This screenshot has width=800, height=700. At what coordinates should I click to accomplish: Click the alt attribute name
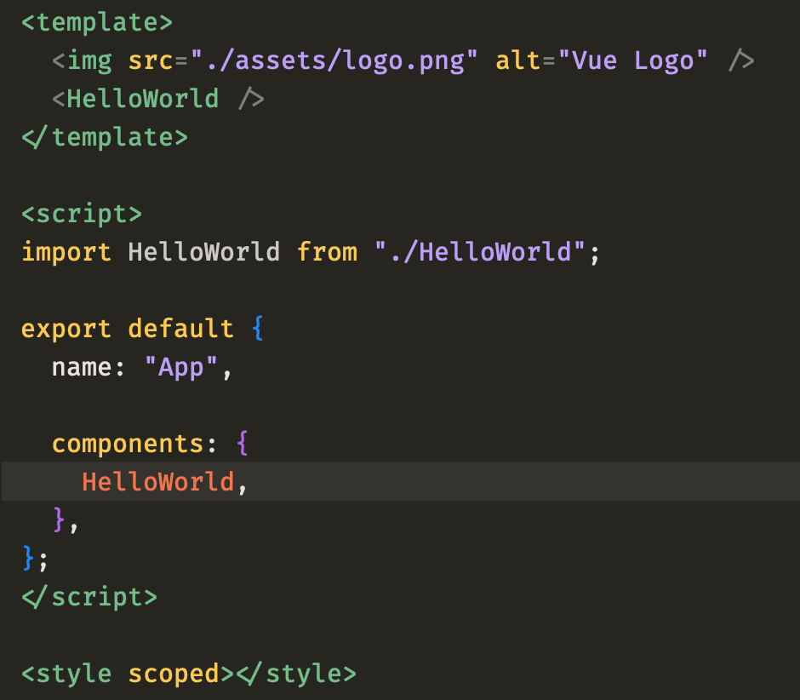(x=517, y=60)
